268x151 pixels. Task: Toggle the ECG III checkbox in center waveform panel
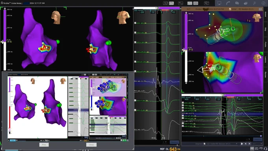[x=135, y=42]
